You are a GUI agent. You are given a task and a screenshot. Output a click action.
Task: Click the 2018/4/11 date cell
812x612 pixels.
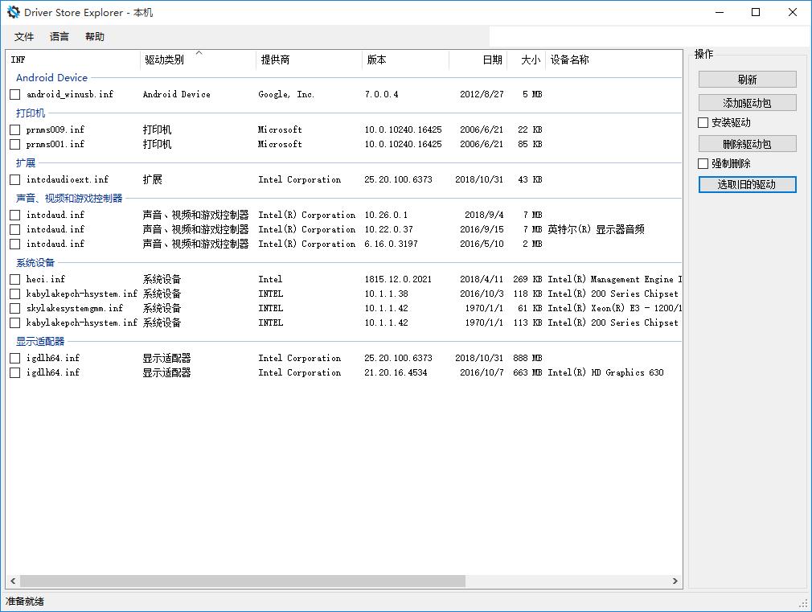[x=482, y=279]
